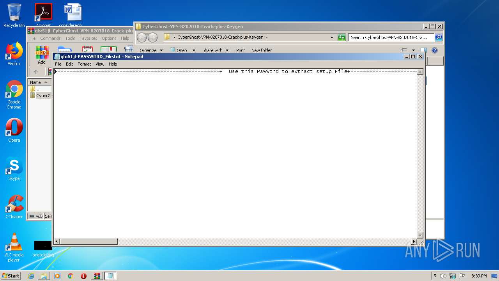Image resolution: width=499 pixels, height=281 pixels.
Task: Open the Opera desktop shortcut
Action: pos(14,130)
